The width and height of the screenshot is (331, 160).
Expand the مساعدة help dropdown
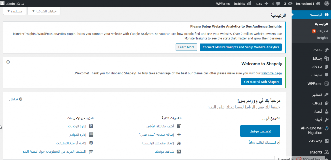coord(15,11)
